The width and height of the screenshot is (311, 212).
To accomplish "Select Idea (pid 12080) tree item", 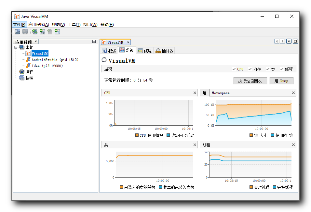I will point(47,66).
